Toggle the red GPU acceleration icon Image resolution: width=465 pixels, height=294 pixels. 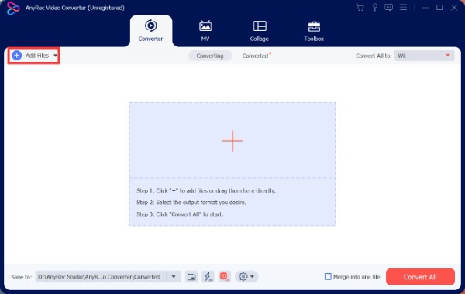[225, 277]
